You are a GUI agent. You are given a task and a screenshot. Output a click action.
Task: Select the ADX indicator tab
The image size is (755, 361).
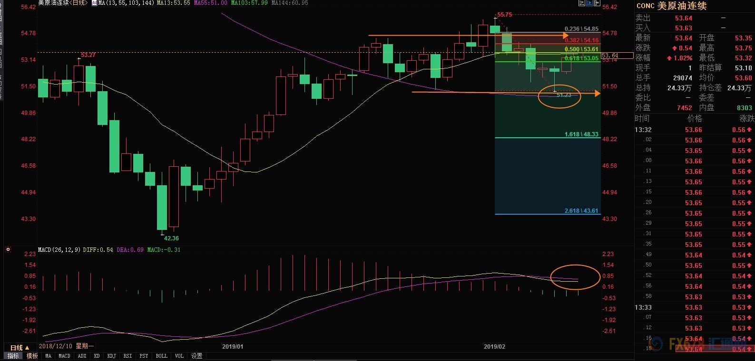[82, 356]
